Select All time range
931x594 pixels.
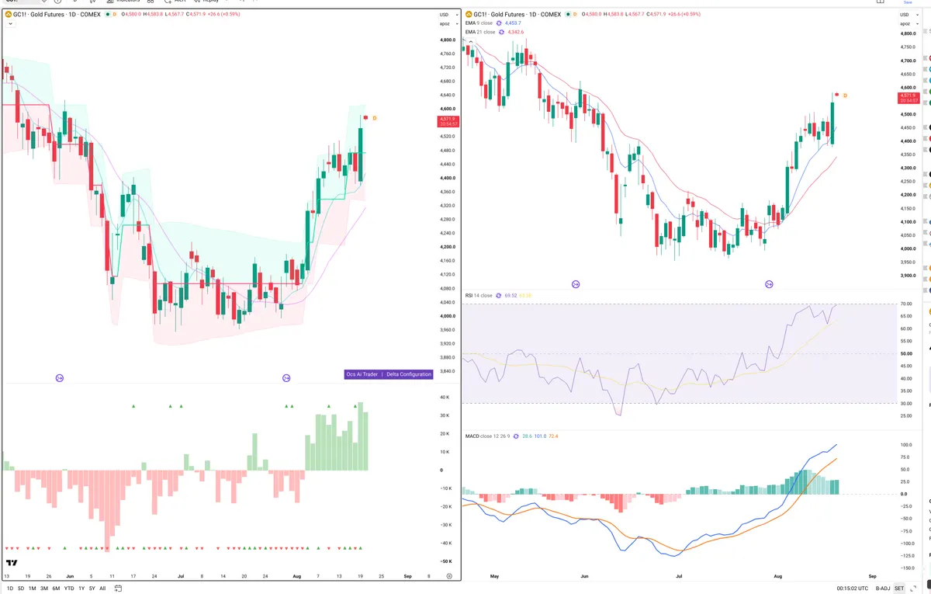click(102, 589)
